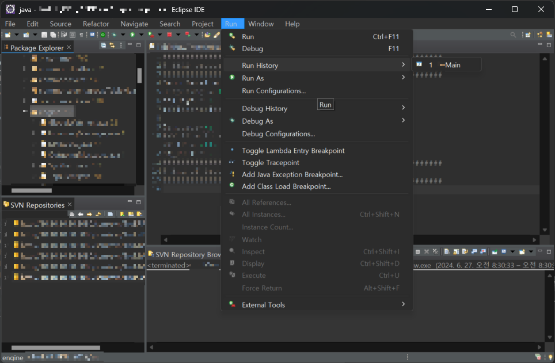Image resolution: width=555 pixels, height=363 pixels.
Task: Click the red Stop square toolbar icon
Action: tap(169, 35)
